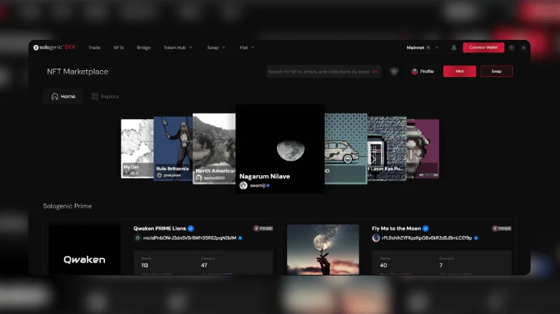Click the Sologenic DEX logo

(55, 47)
